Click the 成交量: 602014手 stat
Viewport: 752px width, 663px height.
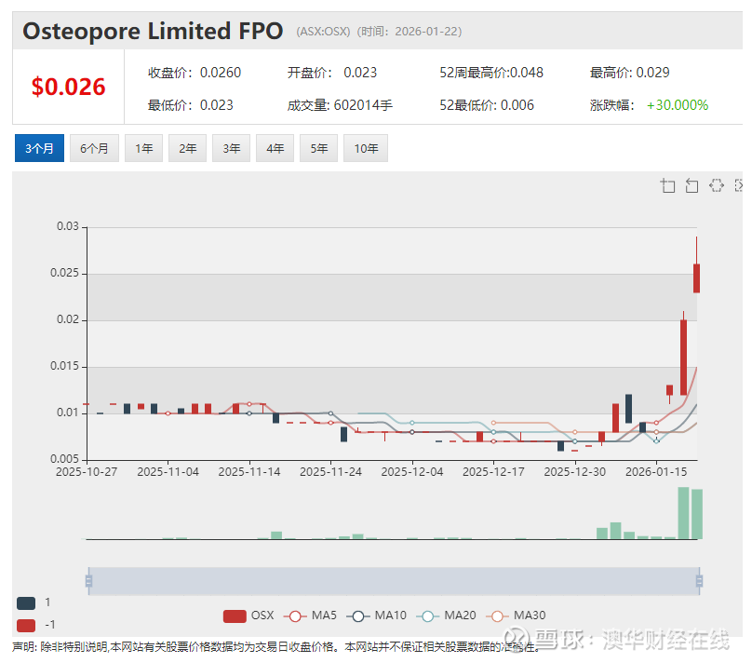point(340,105)
